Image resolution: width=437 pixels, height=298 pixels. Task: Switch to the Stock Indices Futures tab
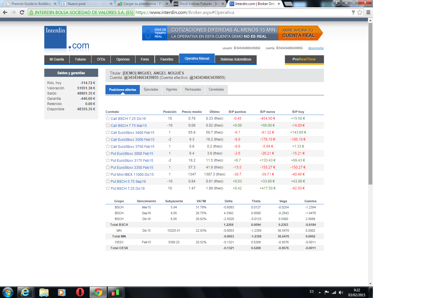199,4
